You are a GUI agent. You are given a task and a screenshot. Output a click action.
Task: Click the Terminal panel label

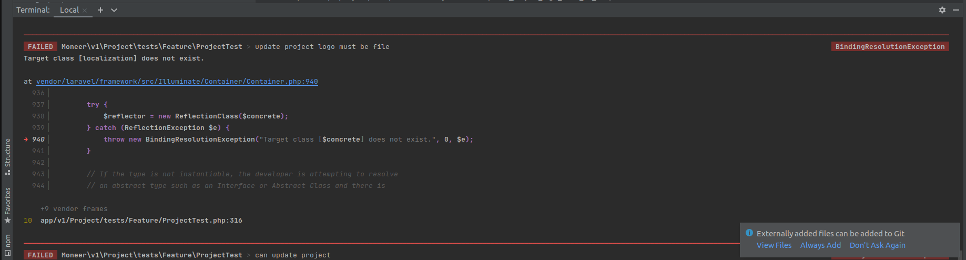33,10
